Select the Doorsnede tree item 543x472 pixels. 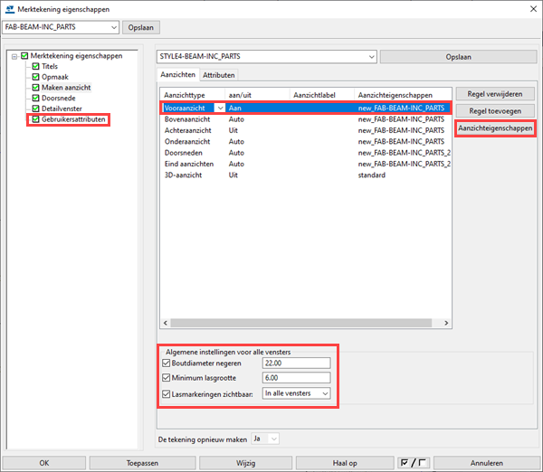59,98
